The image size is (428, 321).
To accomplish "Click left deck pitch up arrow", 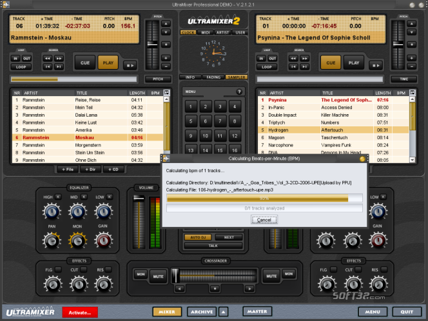I will (166, 24).
